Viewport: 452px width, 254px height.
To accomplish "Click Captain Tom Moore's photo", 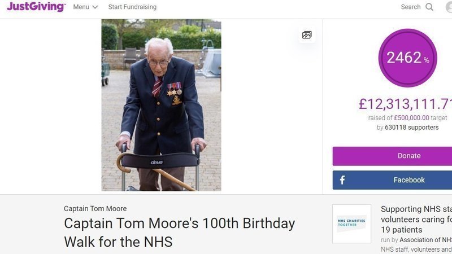I will 161,105.
